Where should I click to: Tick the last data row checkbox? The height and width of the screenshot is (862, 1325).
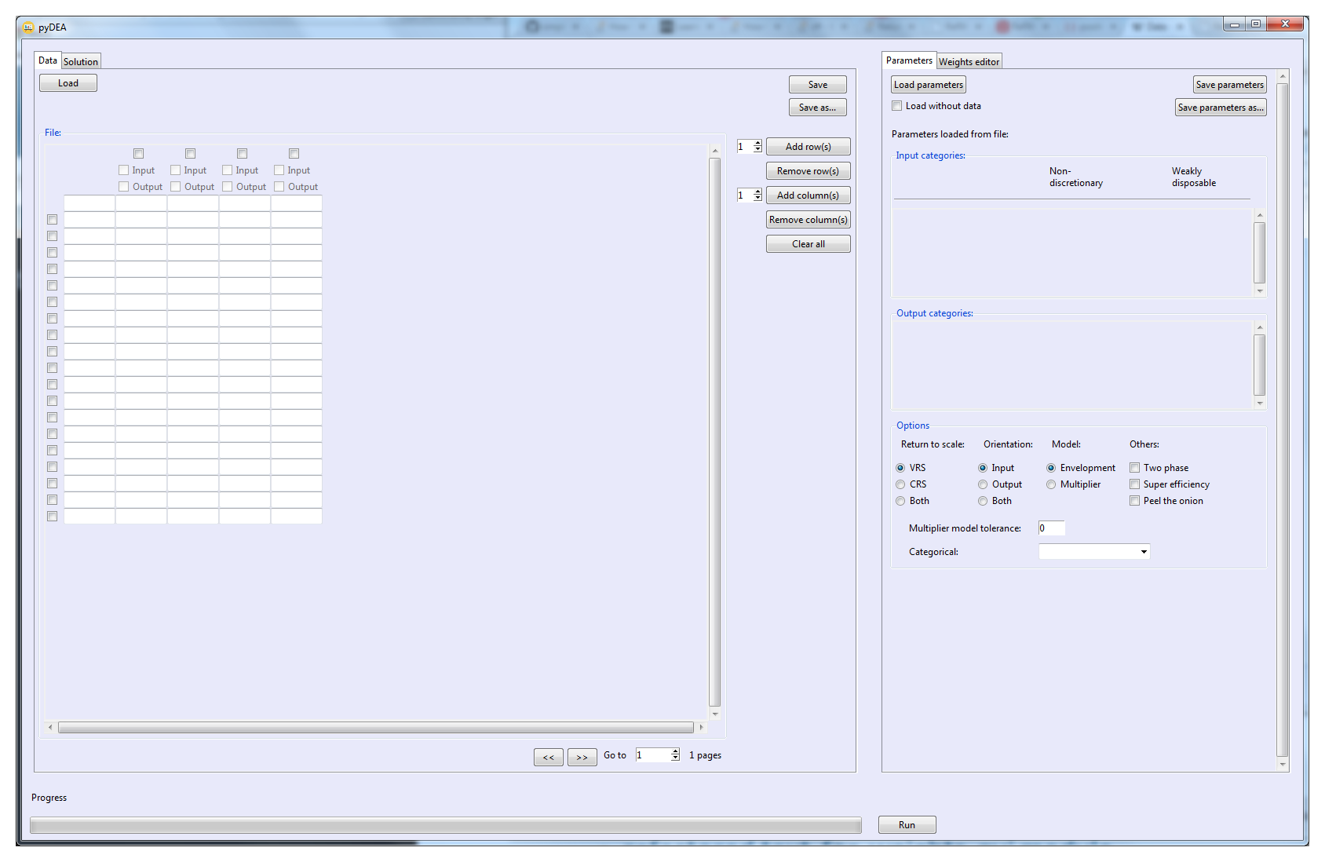tap(52, 517)
